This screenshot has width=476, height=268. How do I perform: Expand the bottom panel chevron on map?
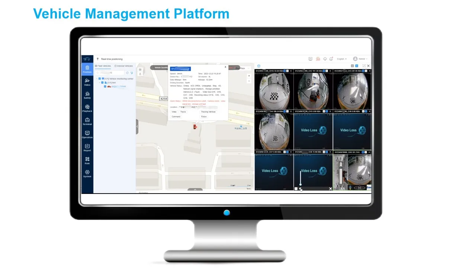point(194,190)
